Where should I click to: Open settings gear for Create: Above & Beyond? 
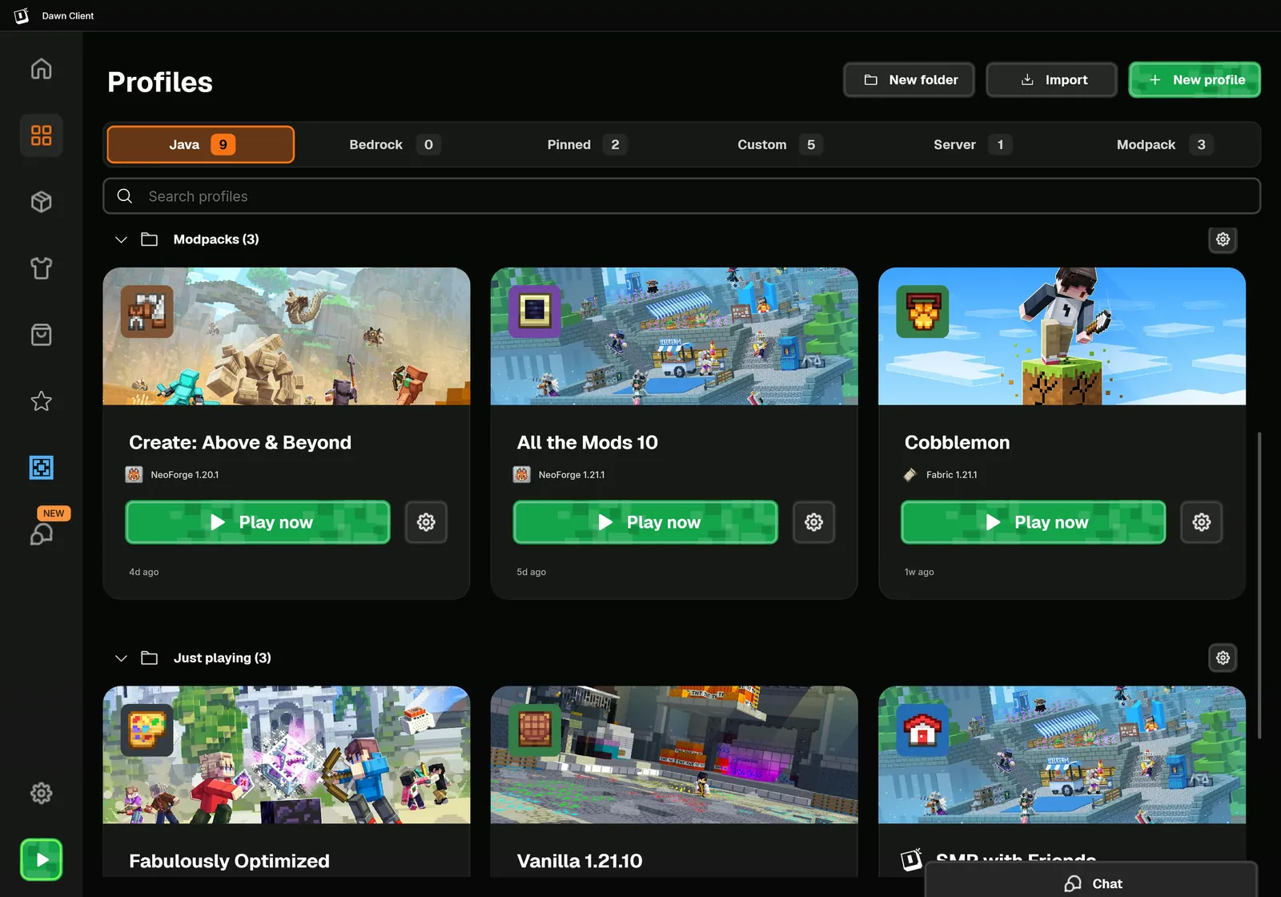pos(426,522)
